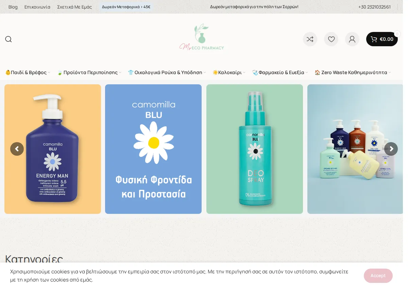The width and height of the screenshot is (408, 289).
Task: Click the Camomilla Blu product group slide
Action: pyautogui.click(x=355, y=149)
